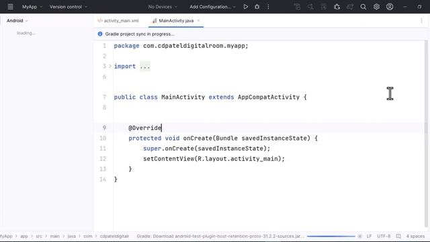Place cursor on the package declaration line
The height and width of the screenshot is (242, 430).
(181, 46)
